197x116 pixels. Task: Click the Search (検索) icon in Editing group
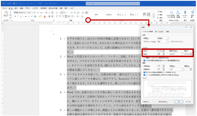pos(161,11)
